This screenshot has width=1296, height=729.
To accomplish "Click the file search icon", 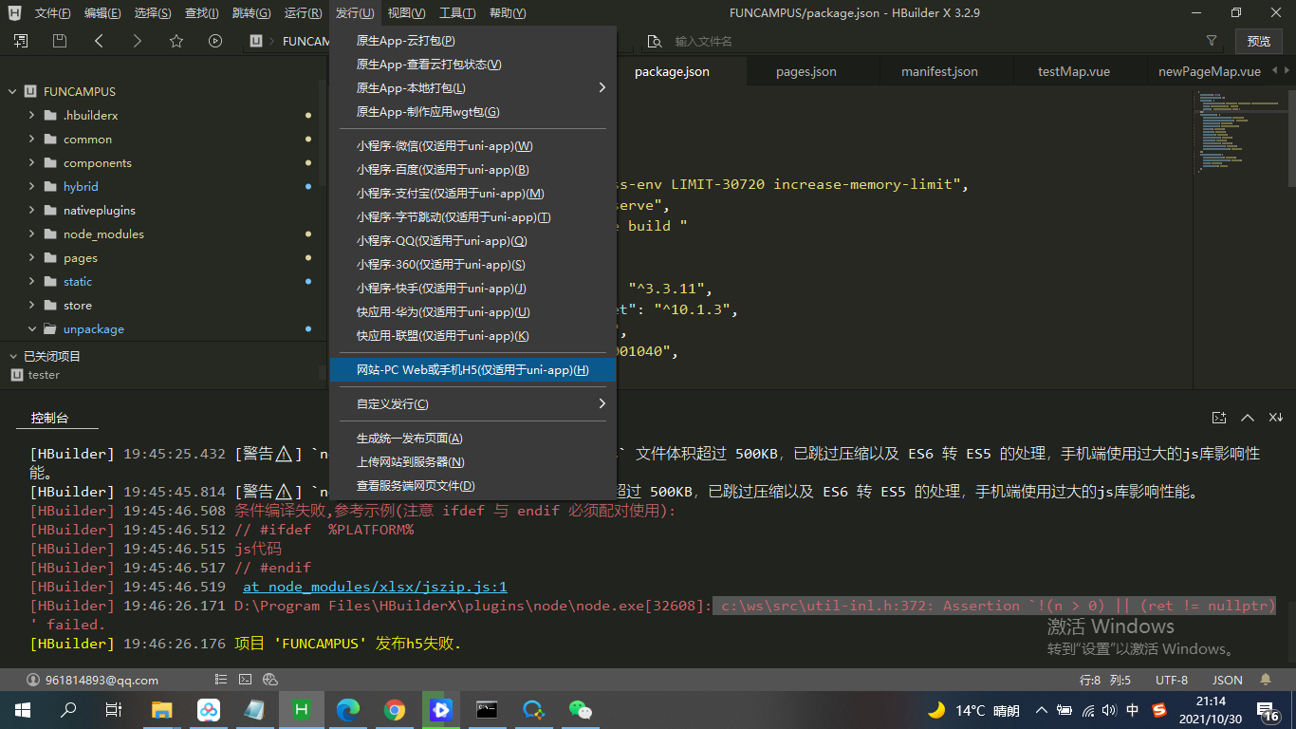I will click(654, 41).
